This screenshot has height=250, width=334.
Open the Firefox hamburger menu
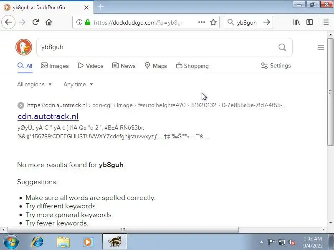[x=326, y=22]
